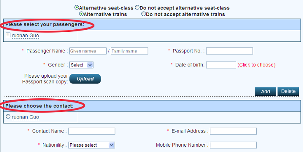Expand the Nationality Please select dropdown

92,145
